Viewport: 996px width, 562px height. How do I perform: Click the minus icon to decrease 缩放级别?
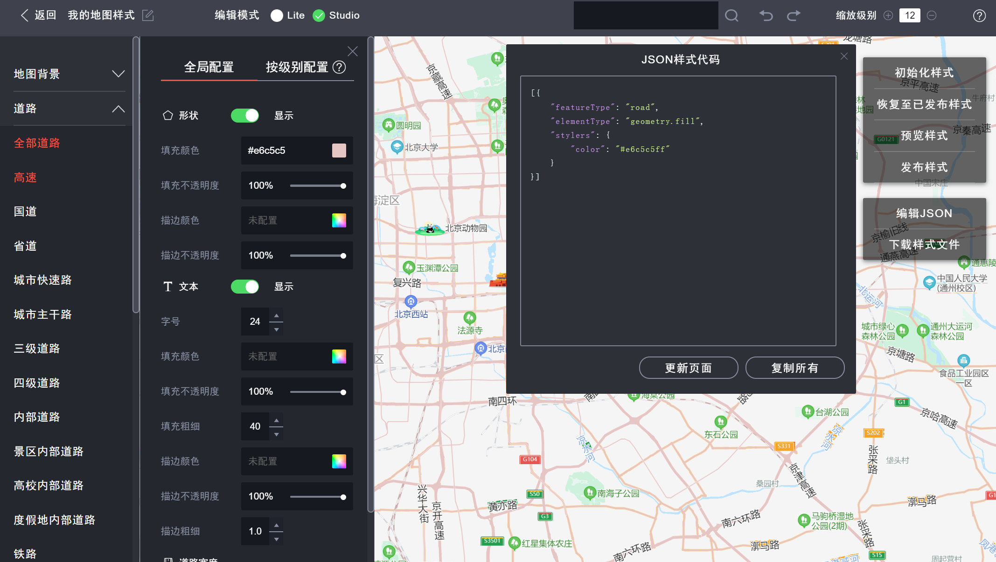(x=931, y=15)
